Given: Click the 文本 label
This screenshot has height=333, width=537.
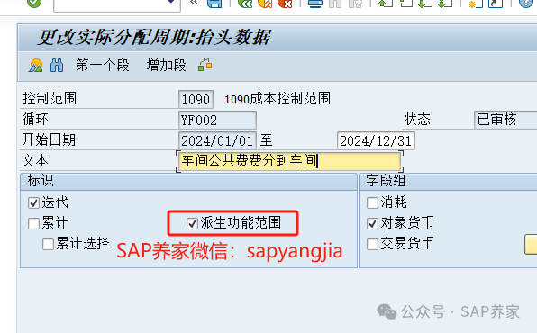Looking at the screenshot, I should [35, 160].
